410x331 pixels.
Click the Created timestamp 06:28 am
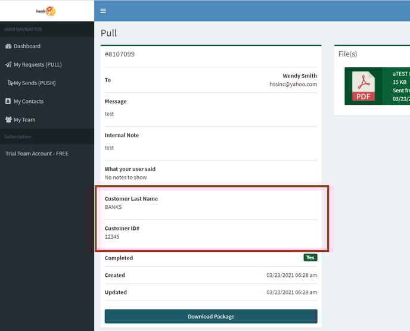(x=291, y=276)
